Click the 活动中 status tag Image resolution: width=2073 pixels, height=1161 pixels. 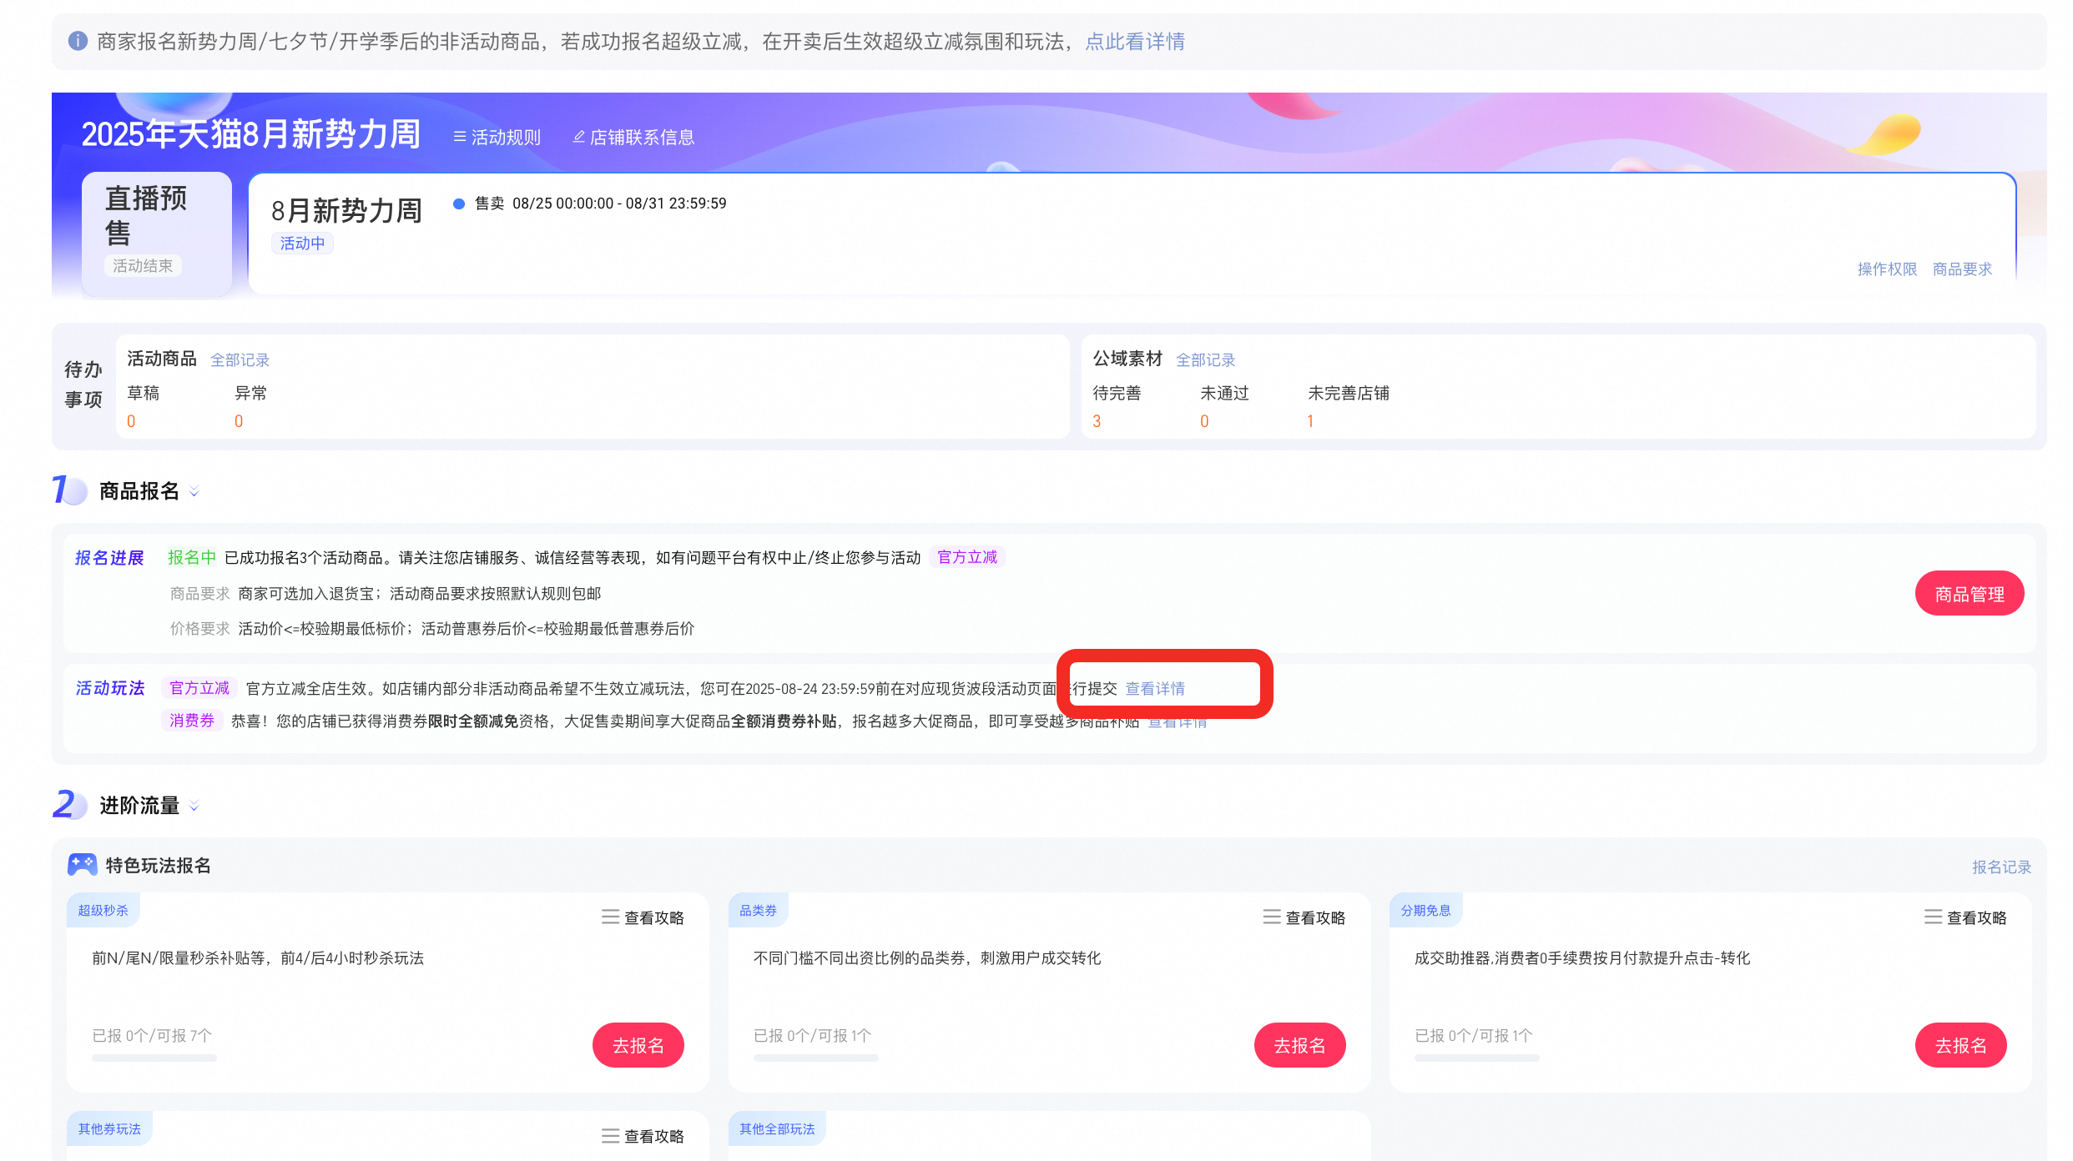tap(302, 244)
